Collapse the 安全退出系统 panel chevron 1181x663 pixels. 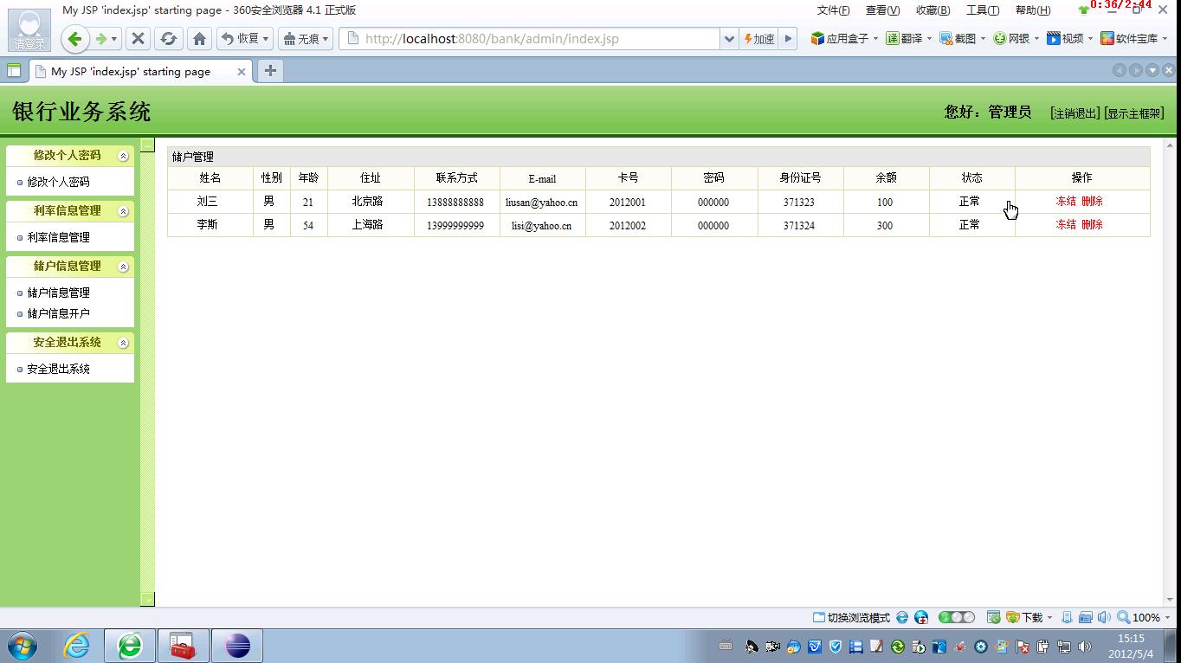(x=123, y=343)
